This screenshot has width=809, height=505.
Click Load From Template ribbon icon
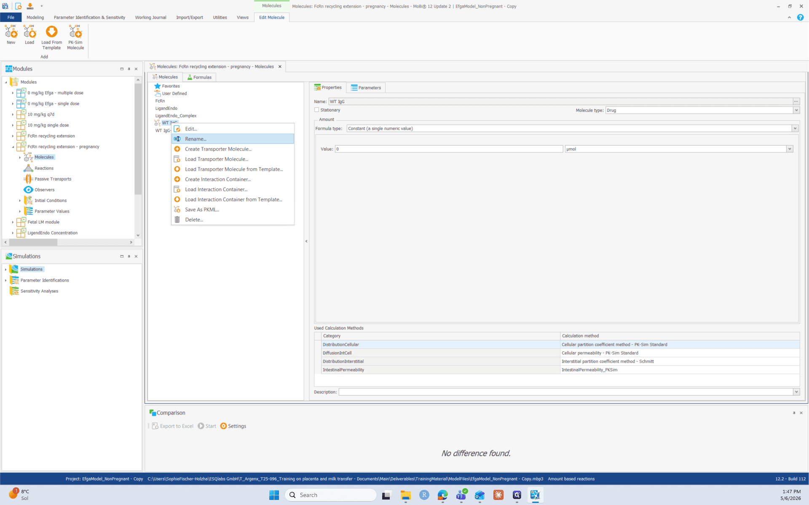point(51,32)
